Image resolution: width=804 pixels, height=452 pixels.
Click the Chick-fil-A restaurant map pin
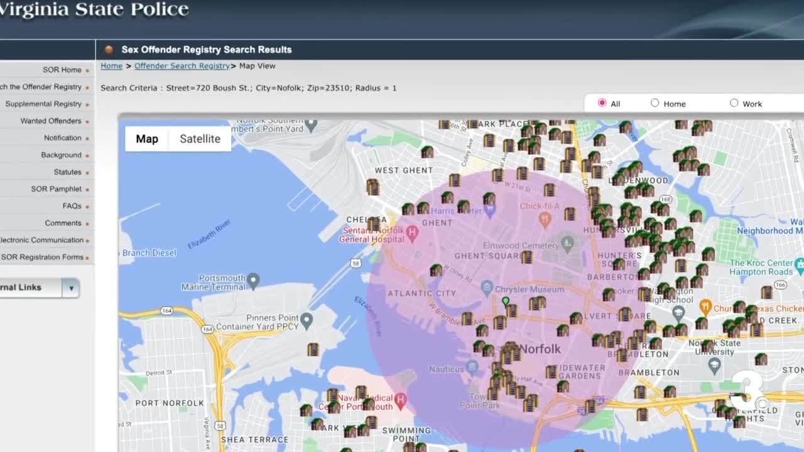pos(545,220)
